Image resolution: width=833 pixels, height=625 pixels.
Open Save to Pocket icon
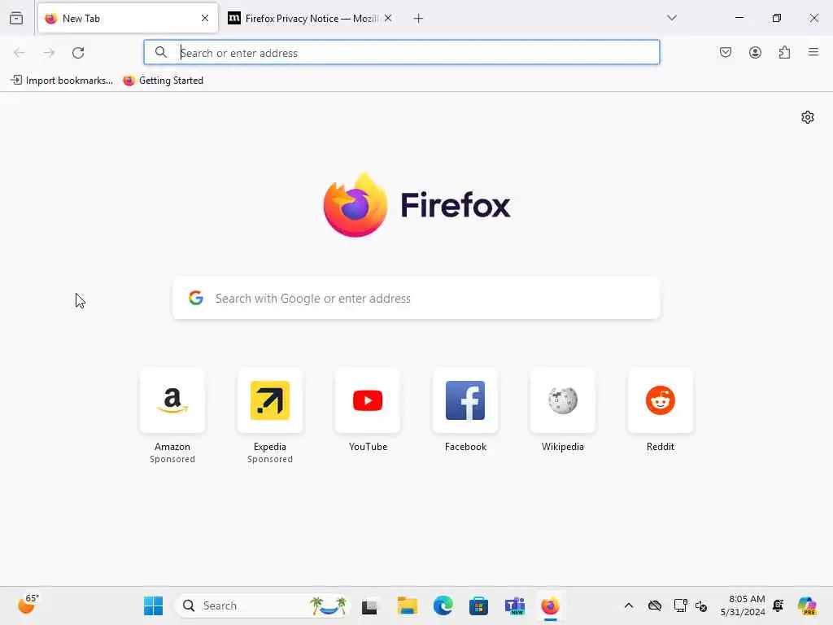click(x=726, y=52)
